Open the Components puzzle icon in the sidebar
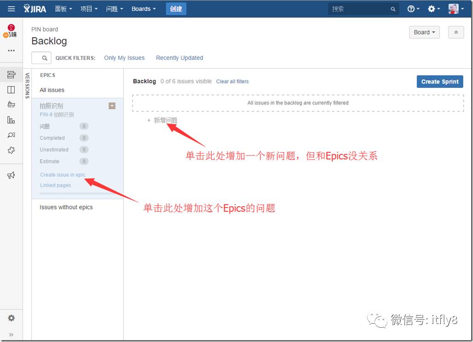 tap(11, 150)
